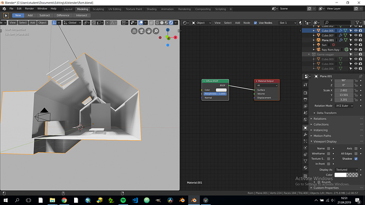Click the Blender logo menu icon

(4, 9)
